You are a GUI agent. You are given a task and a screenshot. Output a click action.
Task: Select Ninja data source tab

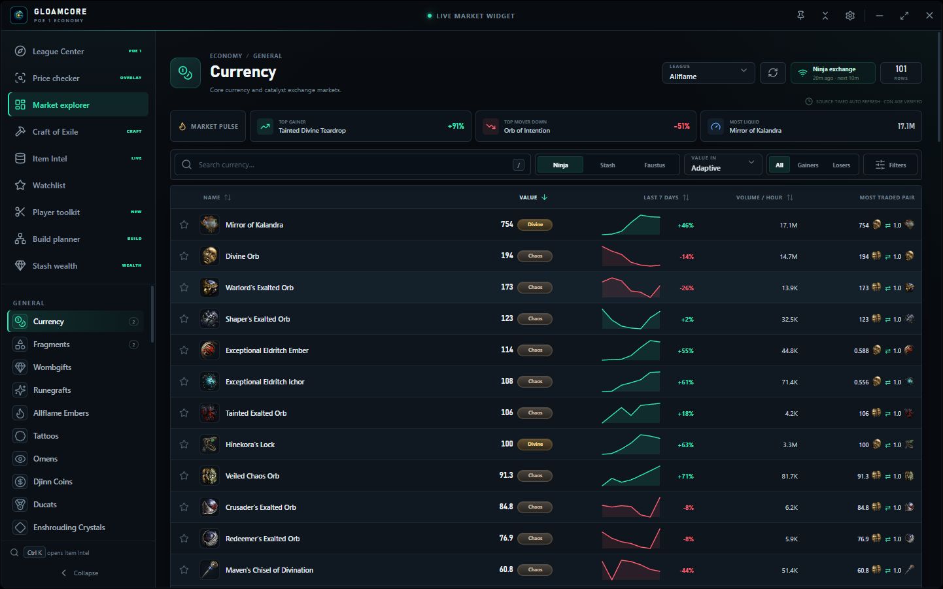pos(560,165)
